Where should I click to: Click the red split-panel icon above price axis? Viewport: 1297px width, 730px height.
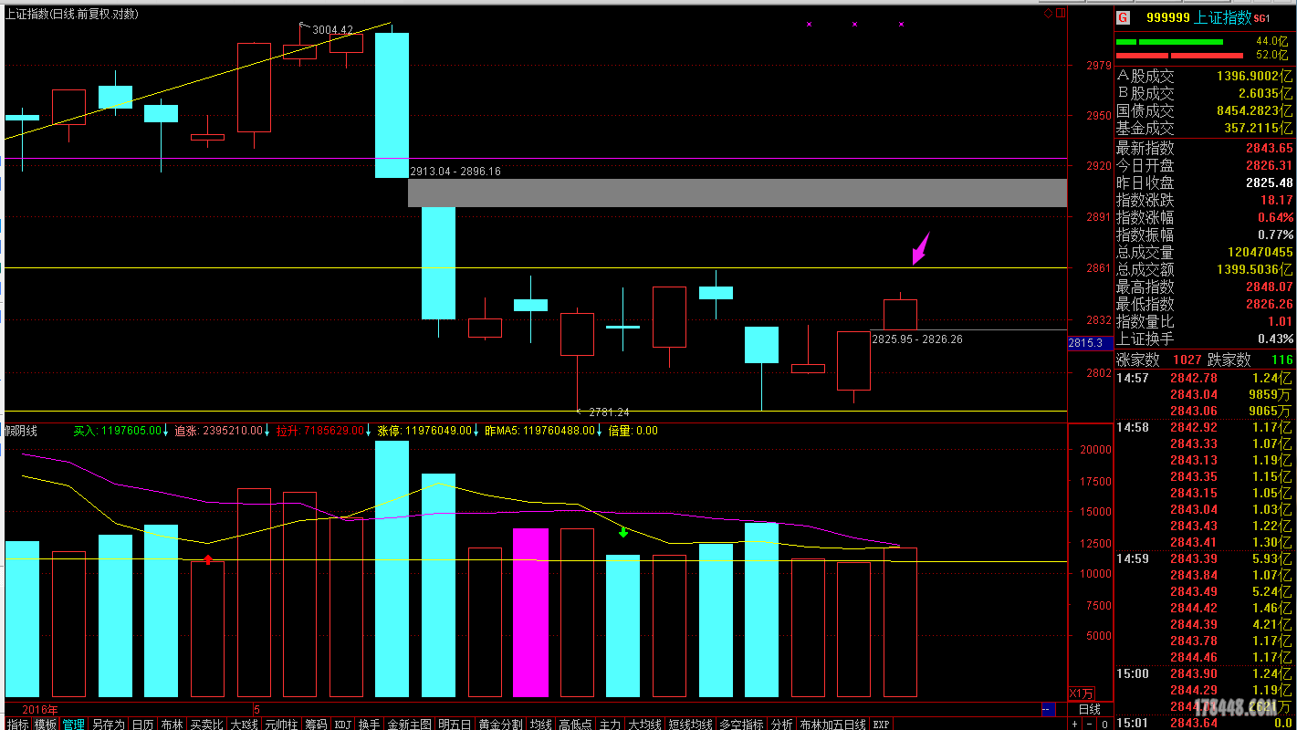tap(1061, 14)
